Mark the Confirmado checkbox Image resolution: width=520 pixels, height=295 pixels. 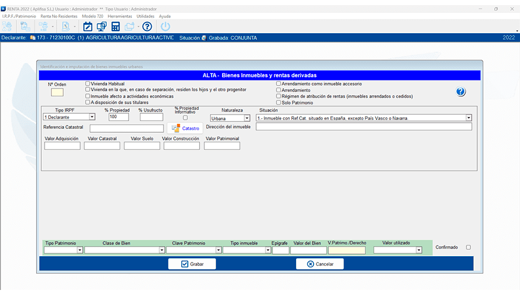[468, 247]
